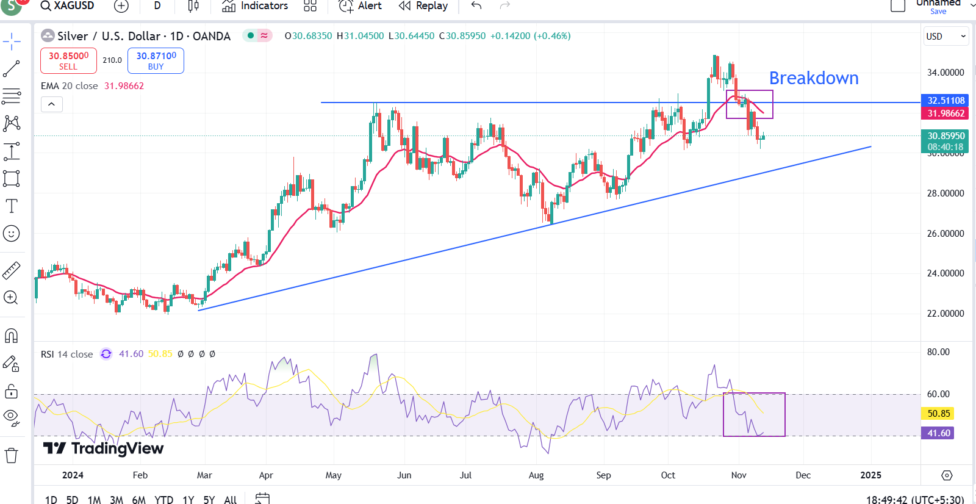Open the Fibonacci retracement tool

click(x=12, y=96)
